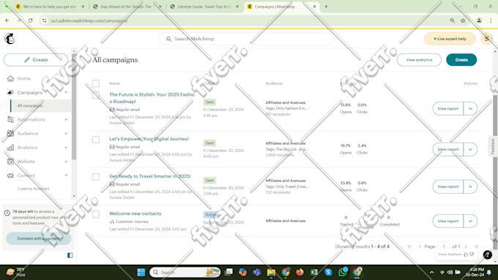Select Get Ready to Travel Smarter checkbox
This screenshot has height=280, width=498.
(x=96, y=177)
